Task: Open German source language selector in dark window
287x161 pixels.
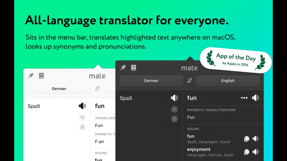Action: coord(151,80)
